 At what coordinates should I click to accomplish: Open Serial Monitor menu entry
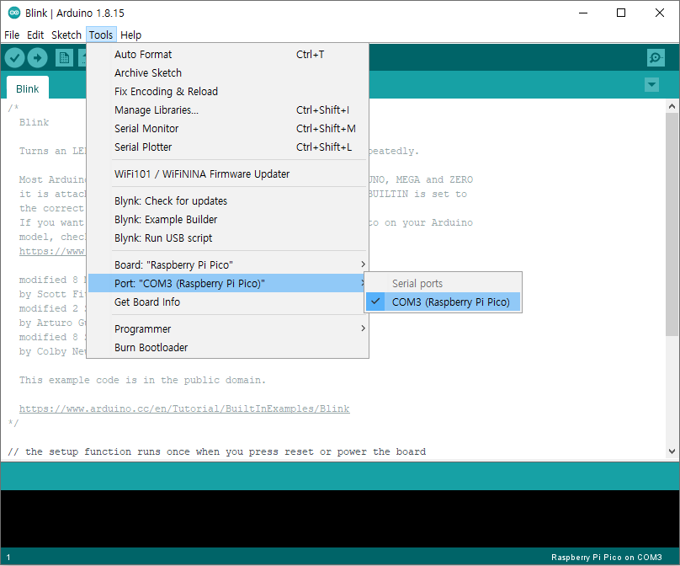click(x=227, y=129)
